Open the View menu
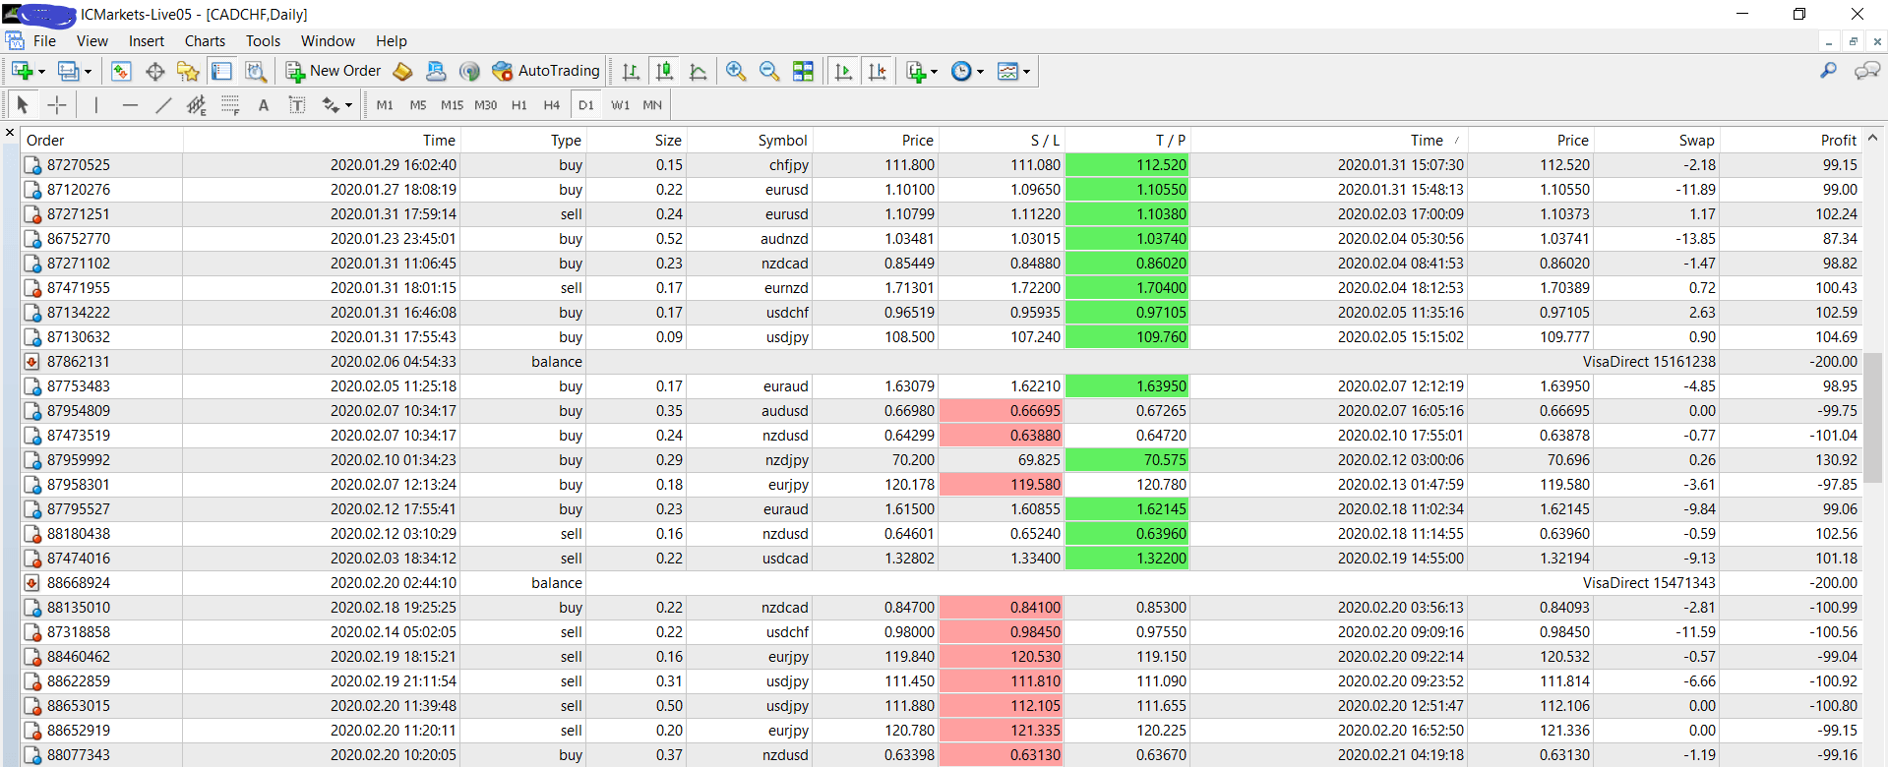The height and width of the screenshot is (767, 1888). [x=92, y=41]
